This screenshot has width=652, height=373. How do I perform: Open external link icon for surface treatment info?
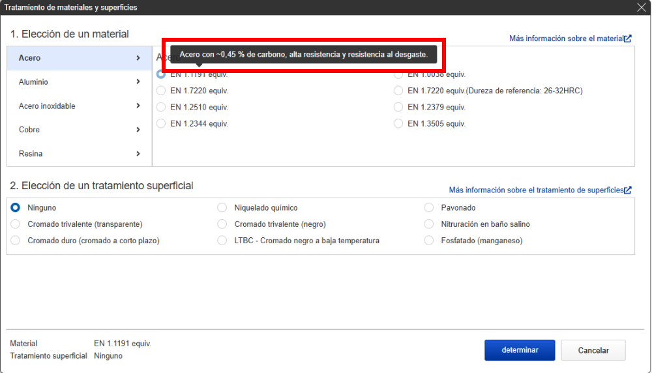(x=628, y=190)
